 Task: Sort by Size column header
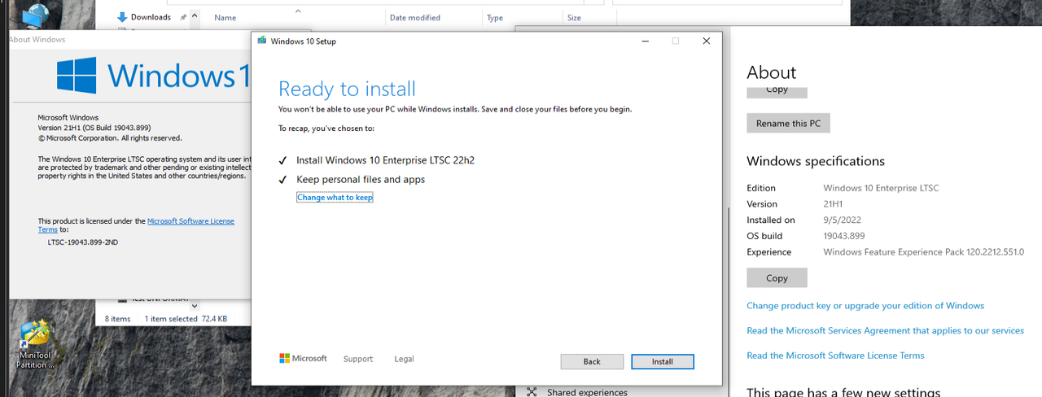[574, 18]
